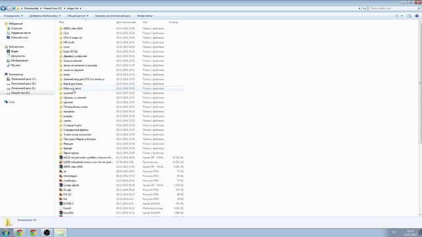Click the icons folder's yellow folder icon
The image size is (422, 237).
point(61,47)
